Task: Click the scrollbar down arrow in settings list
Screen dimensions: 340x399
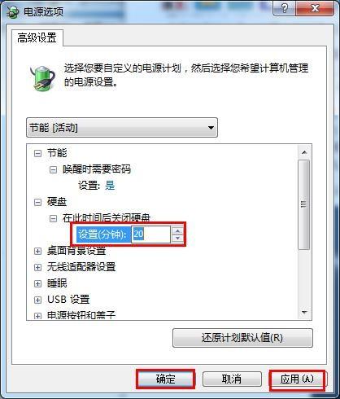Action: (304, 313)
